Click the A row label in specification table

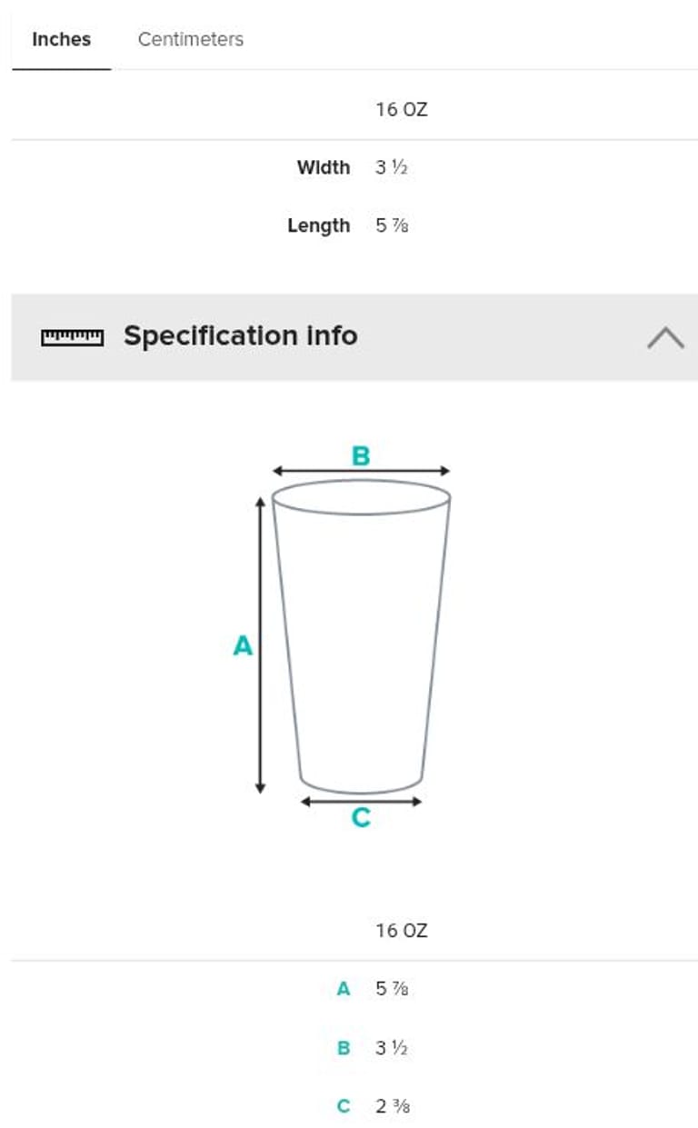(x=344, y=989)
